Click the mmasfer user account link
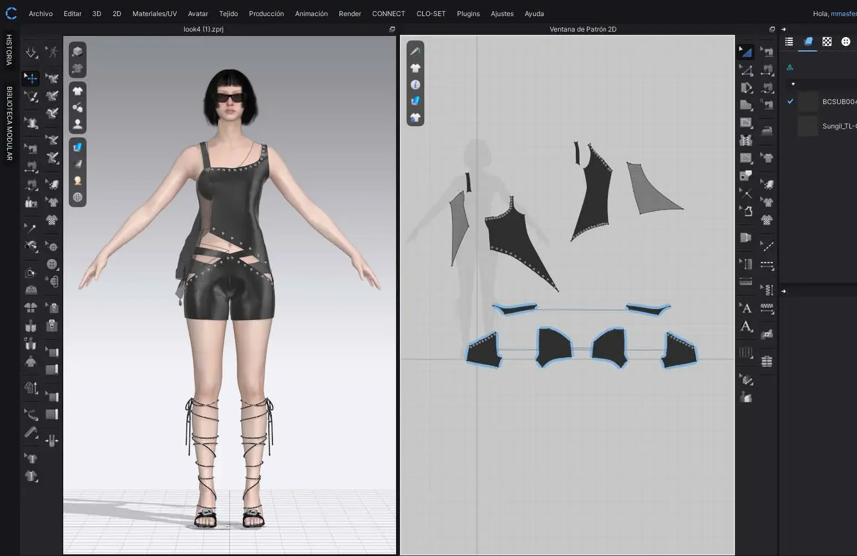The width and height of the screenshot is (857, 556). (x=844, y=13)
